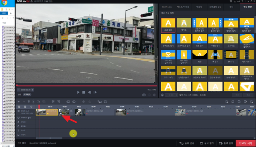This screenshot has height=147, width=256.
Task: Select the 효과 없음 transition
Action: point(168,25)
